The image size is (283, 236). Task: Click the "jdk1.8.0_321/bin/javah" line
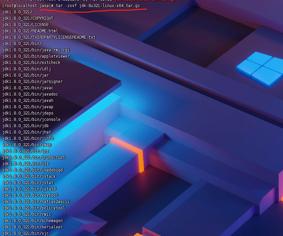click(x=28, y=101)
